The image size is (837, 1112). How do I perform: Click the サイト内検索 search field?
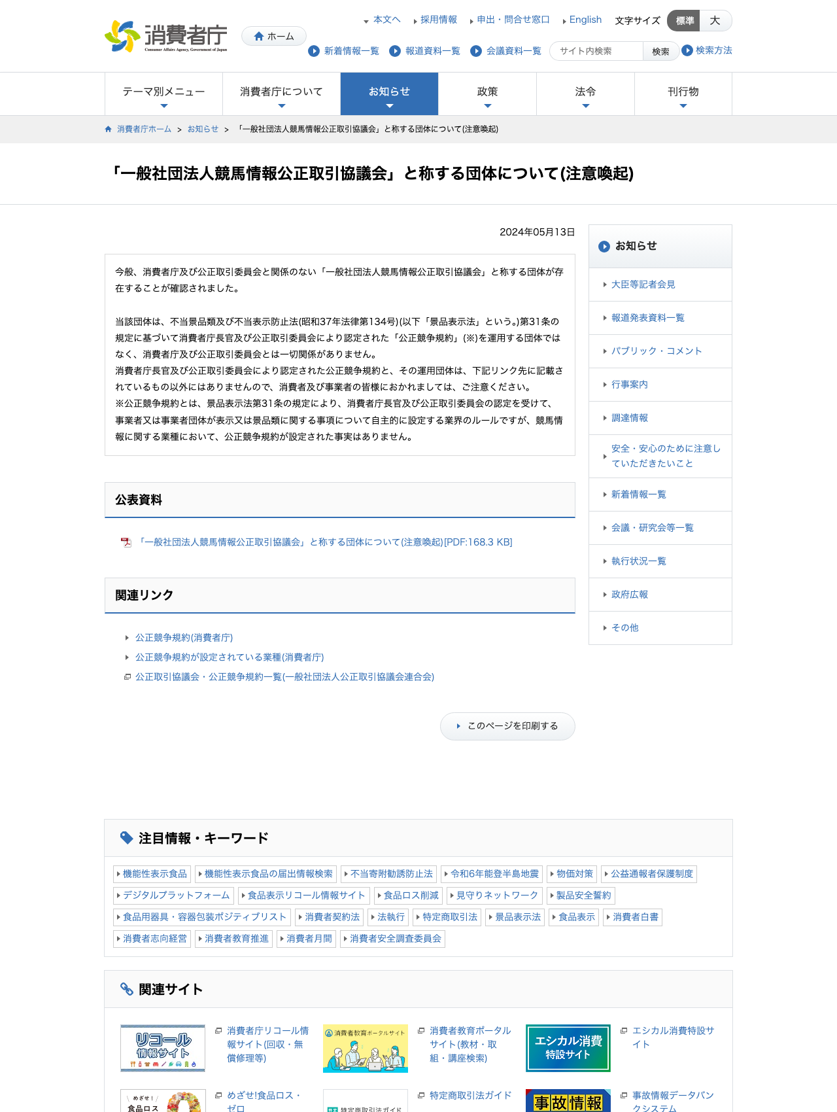[x=596, y=51]
